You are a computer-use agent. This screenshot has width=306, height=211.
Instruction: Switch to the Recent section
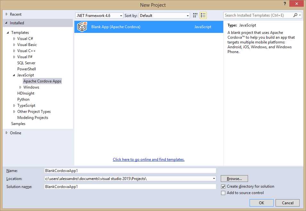tap(15, 14)
